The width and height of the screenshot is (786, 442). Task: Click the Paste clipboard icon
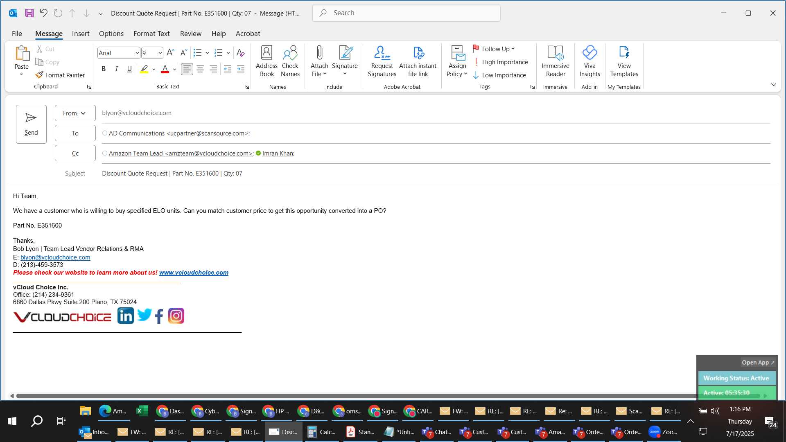tap(22, 54)
